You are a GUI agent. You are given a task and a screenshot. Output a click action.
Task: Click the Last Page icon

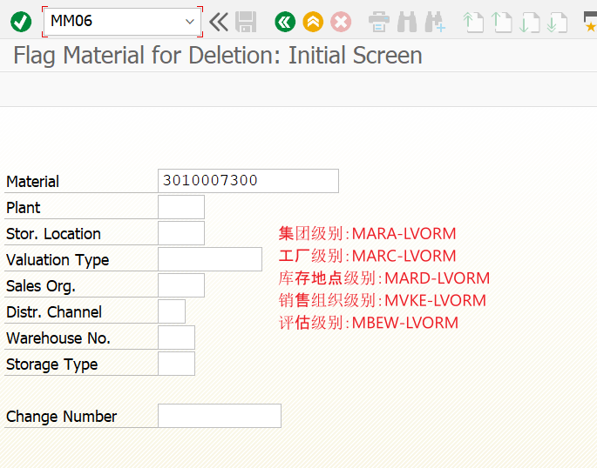557,22
